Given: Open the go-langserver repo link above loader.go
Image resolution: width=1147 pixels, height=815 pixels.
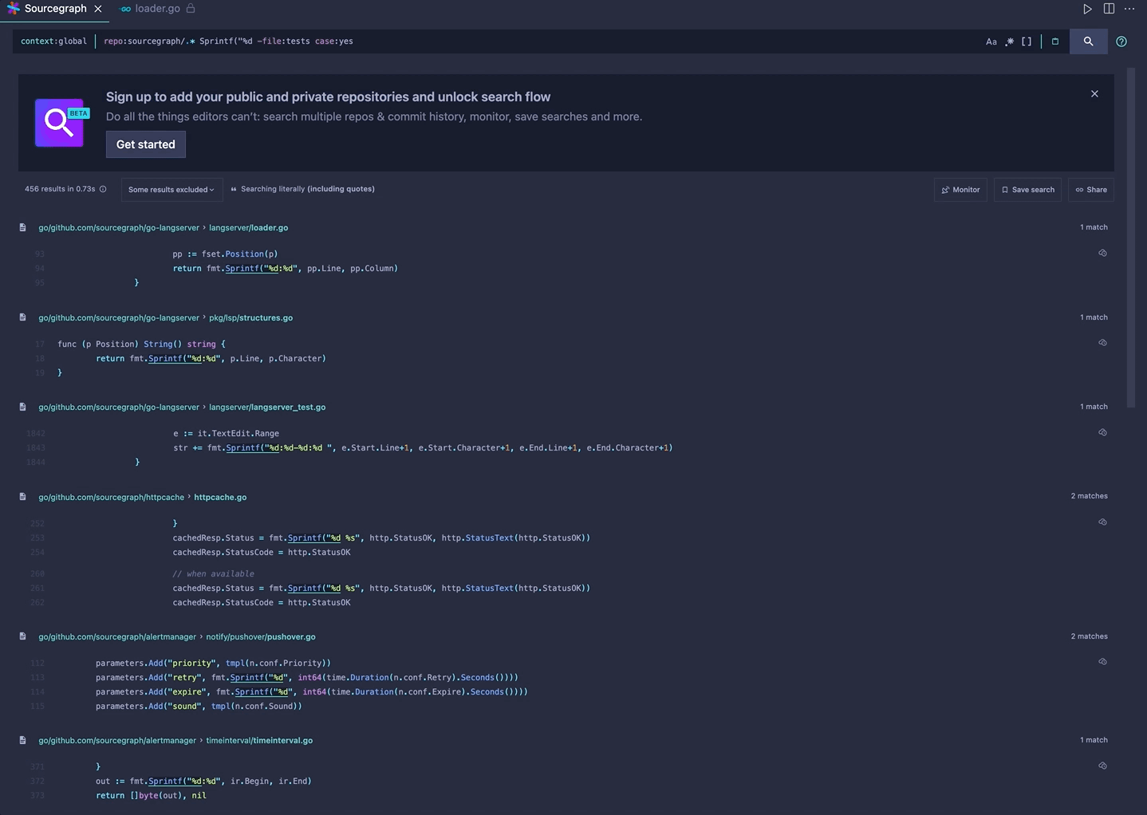Looking at the screenshot, I should point(119,228).
